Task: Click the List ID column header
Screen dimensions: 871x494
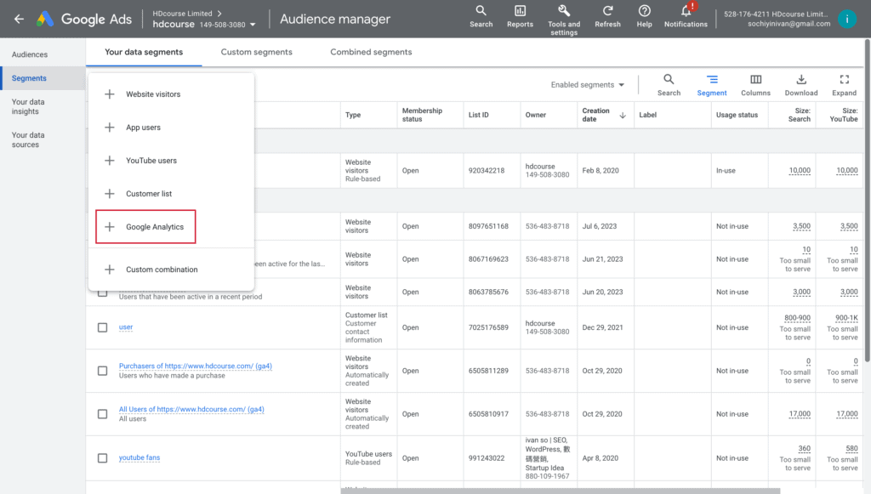Action: 478,115
